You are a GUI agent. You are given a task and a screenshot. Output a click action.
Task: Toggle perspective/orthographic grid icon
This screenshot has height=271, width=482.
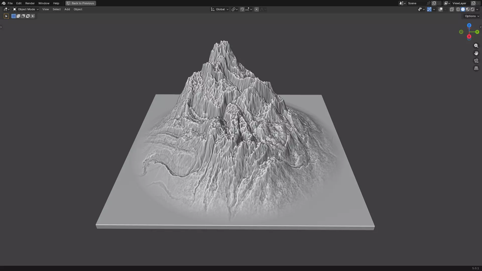coord(476,68)
